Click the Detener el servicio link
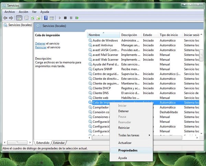 pos(41,43)
